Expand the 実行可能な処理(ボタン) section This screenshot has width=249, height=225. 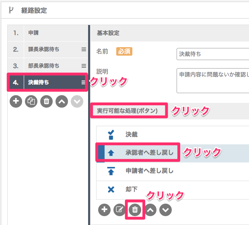coord(170,110)
